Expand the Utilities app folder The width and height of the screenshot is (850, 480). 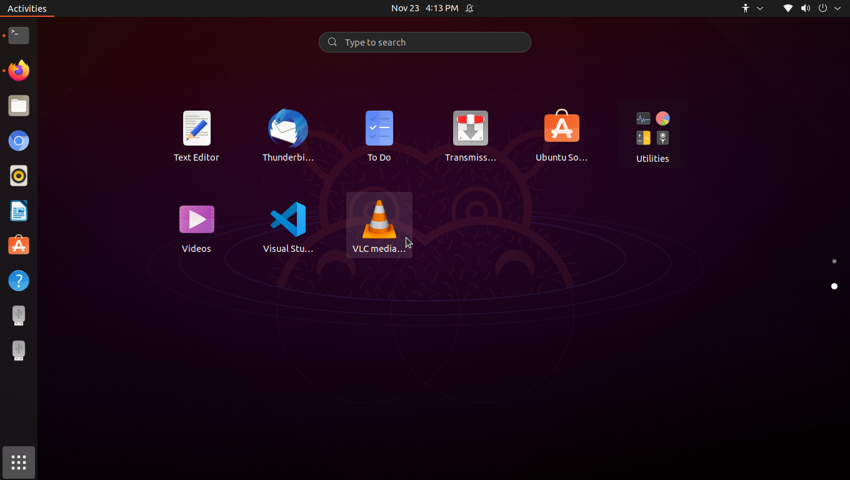(x=652, y=128)
